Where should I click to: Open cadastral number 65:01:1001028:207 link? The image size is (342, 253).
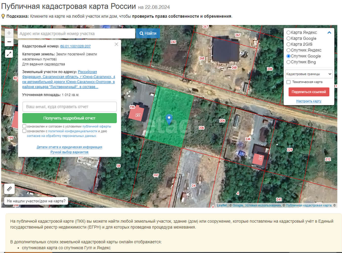click(76, 46)
